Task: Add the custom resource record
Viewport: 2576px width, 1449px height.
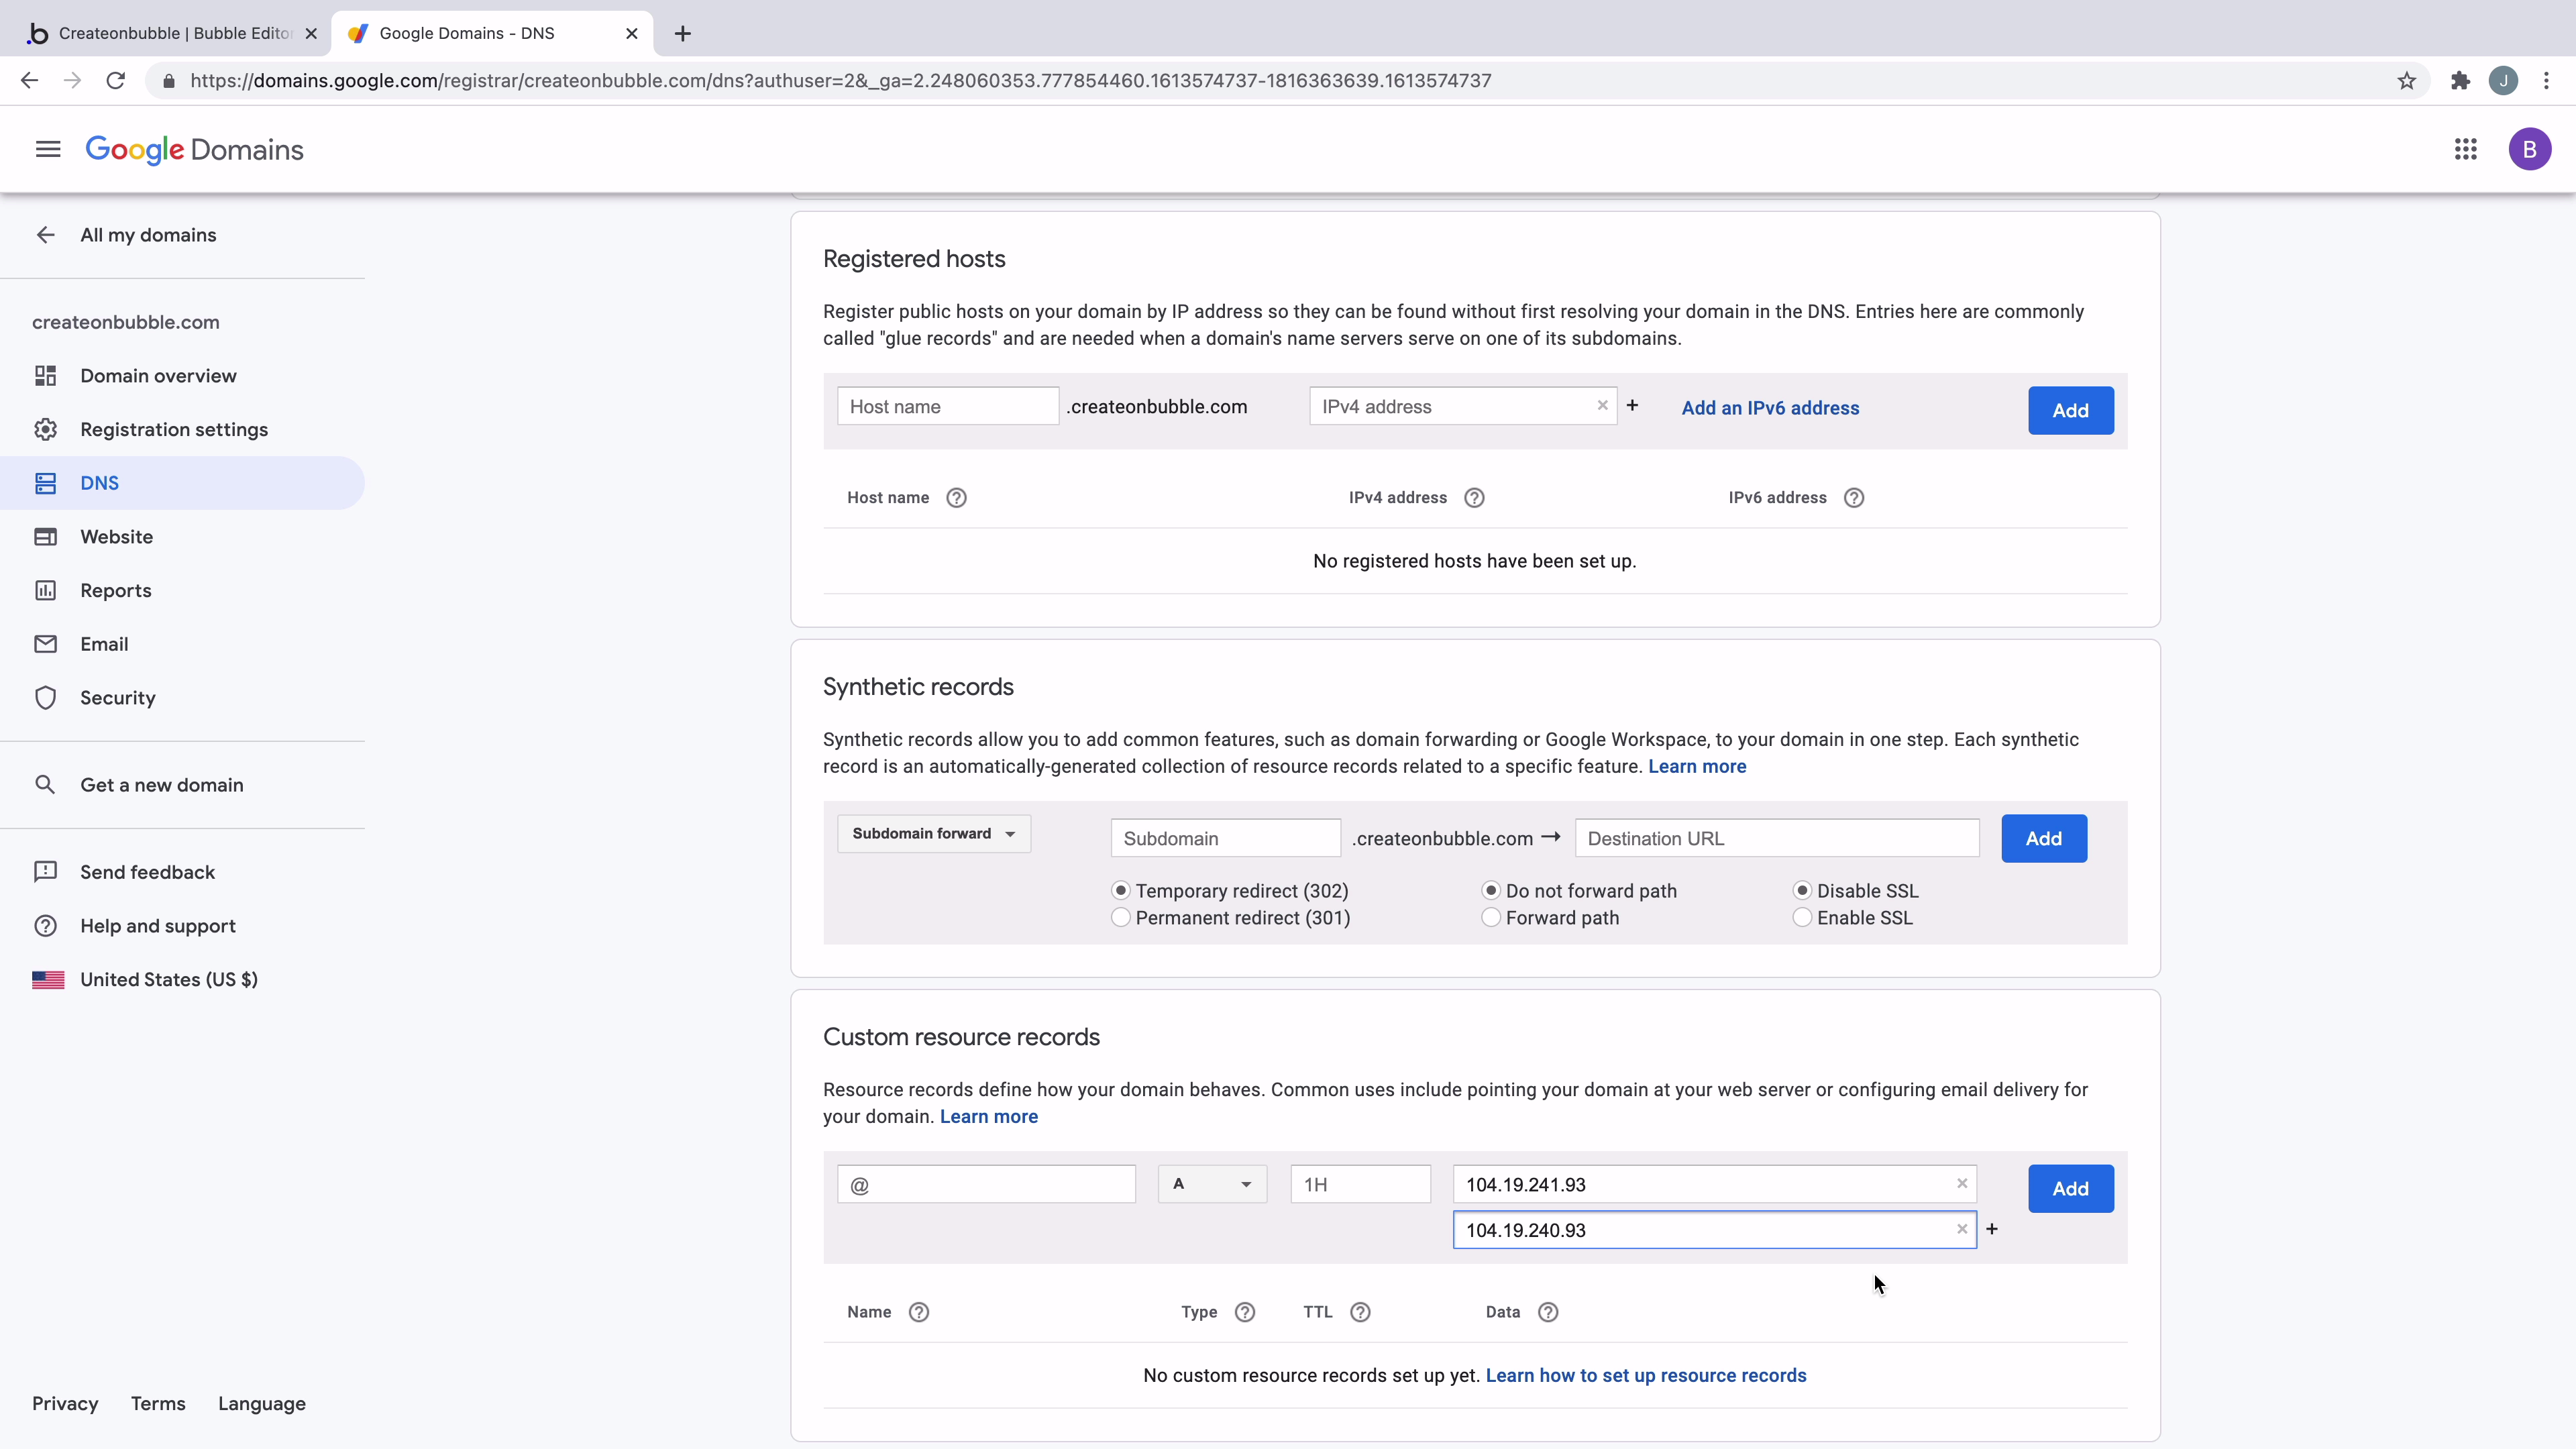Action: pos(2070,1188)
